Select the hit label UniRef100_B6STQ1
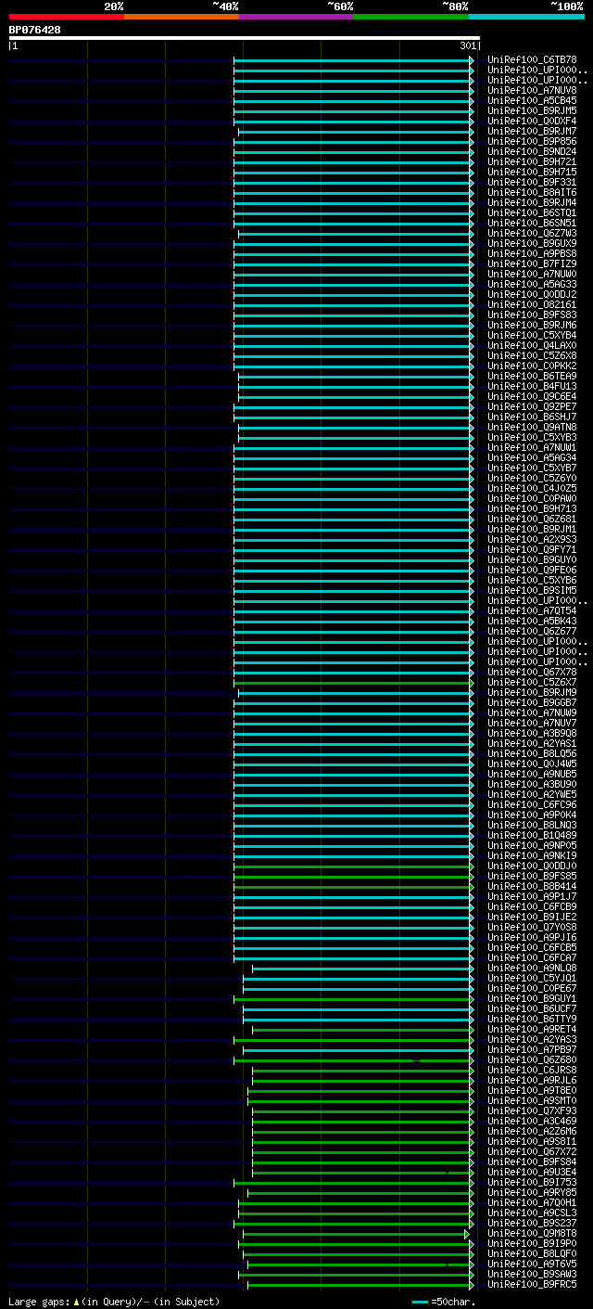This screenshot has width=593, height=1309. 532,213
